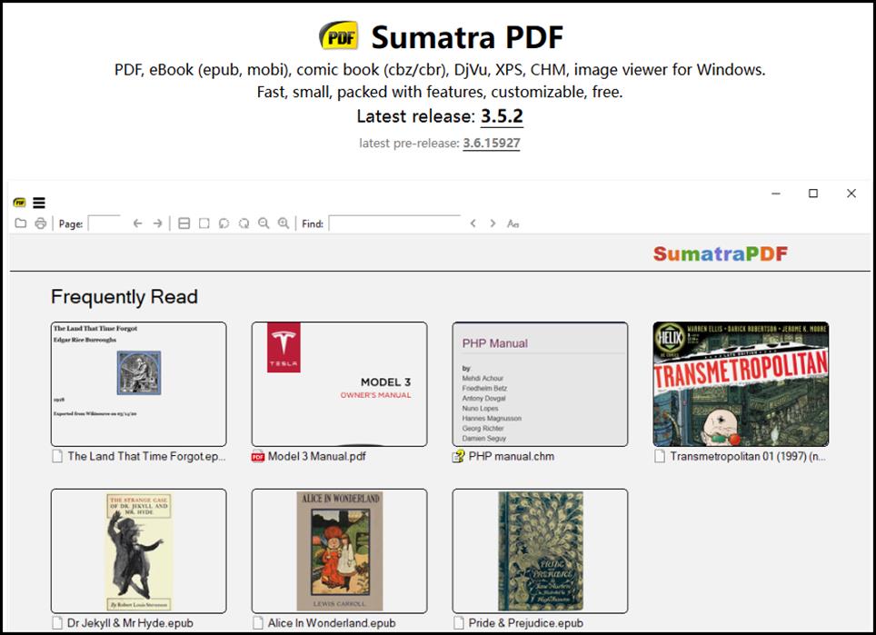Click the SumatraPDF app icon in title bar
The height and width of the screenshot is (635, 876).
point(20,203)
